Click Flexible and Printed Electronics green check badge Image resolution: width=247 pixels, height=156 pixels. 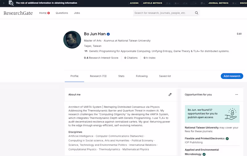pos(227,138)
